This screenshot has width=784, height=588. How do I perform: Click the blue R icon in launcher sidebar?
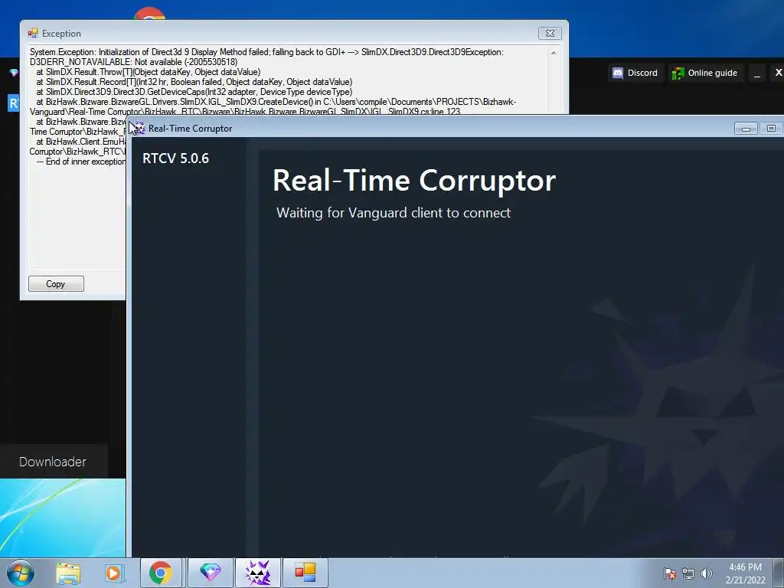tap(13, 103)
